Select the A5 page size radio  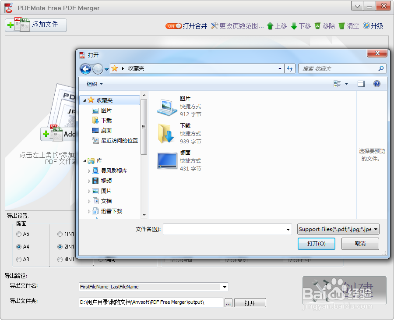18,234
